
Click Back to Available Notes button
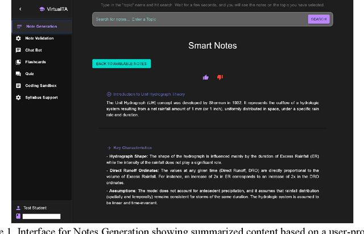[122, 64]
